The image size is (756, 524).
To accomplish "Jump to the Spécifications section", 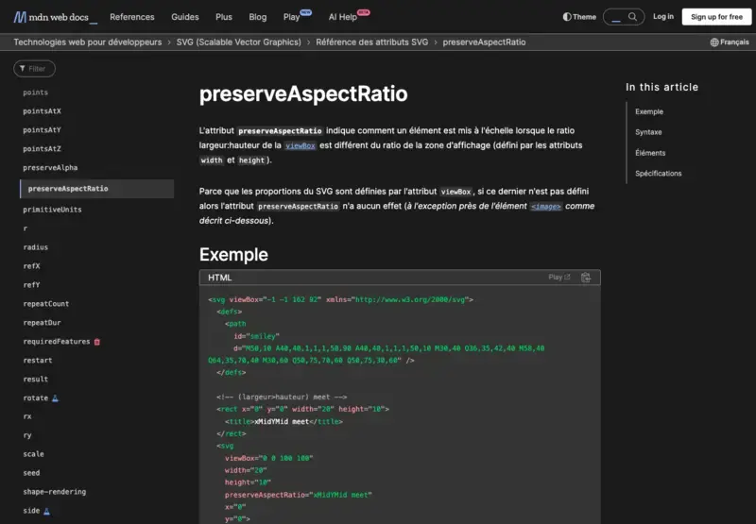I will pyautogui.click(x=658, y=174).
